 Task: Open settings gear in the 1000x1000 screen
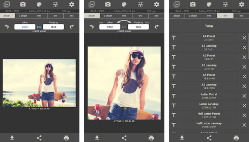click(157, 4)
